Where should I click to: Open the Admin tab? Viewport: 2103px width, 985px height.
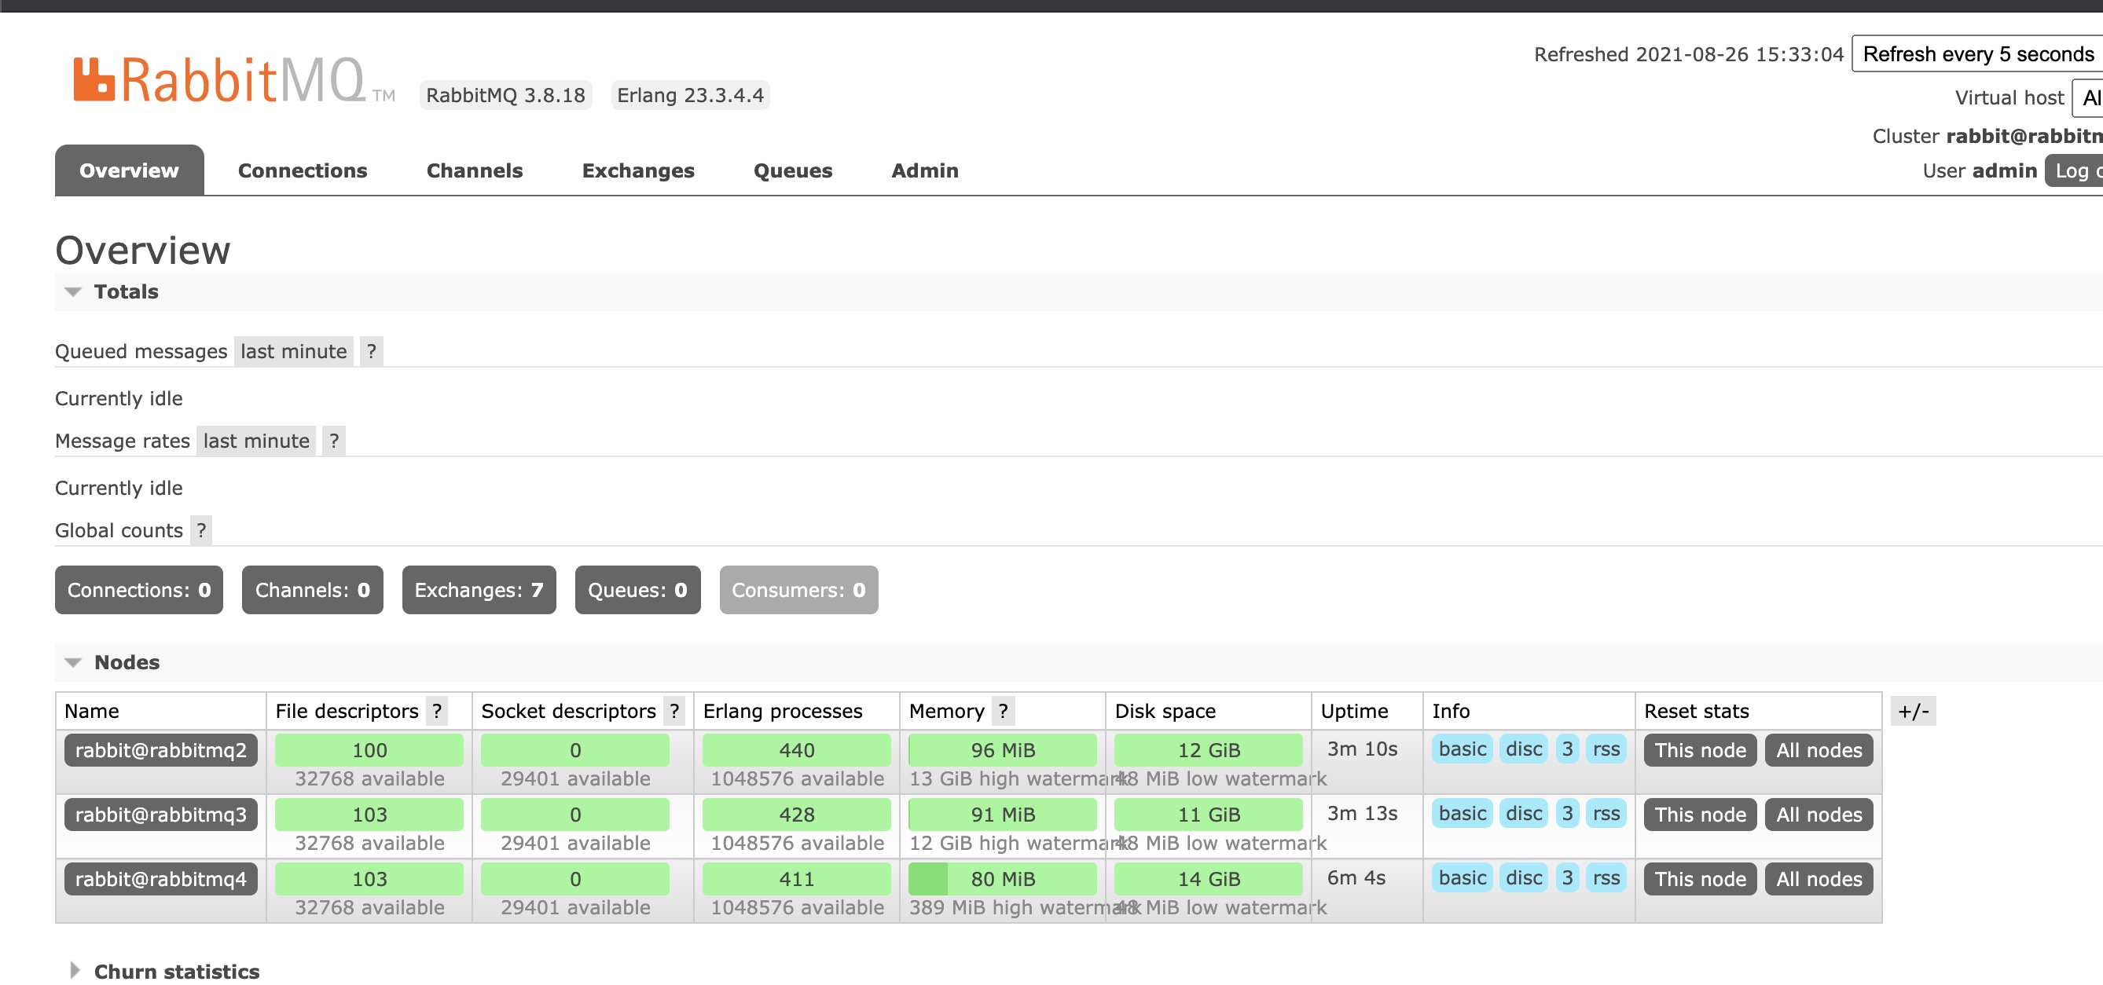tap(923, 170)
